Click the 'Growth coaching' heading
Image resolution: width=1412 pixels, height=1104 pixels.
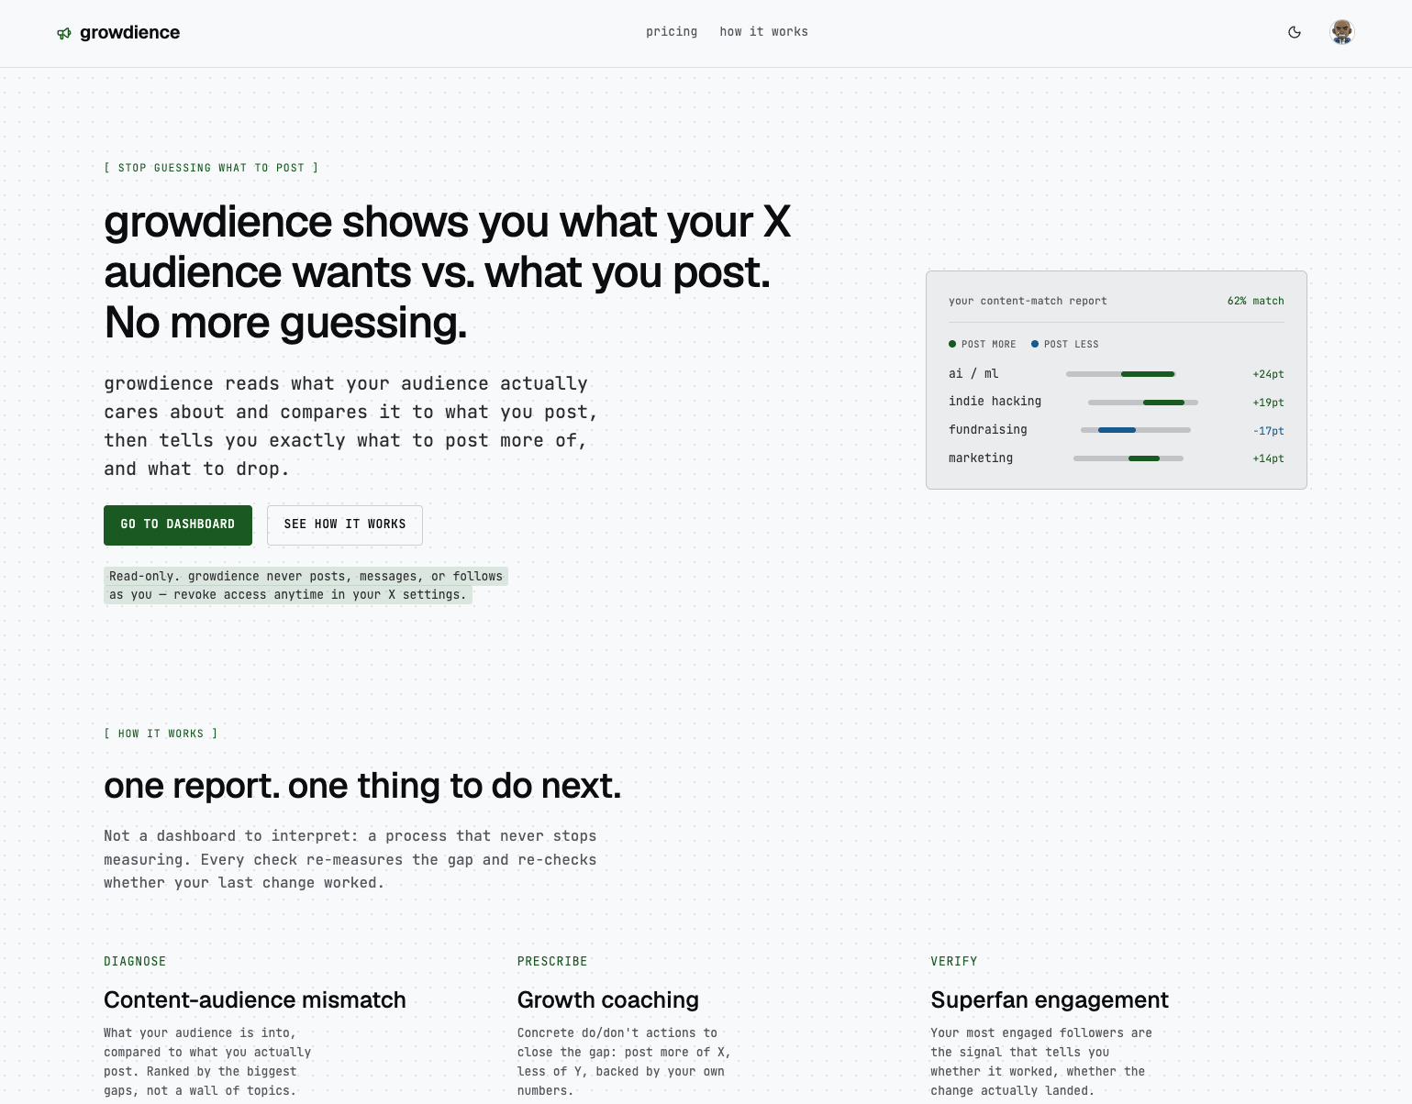click(608, 999)
